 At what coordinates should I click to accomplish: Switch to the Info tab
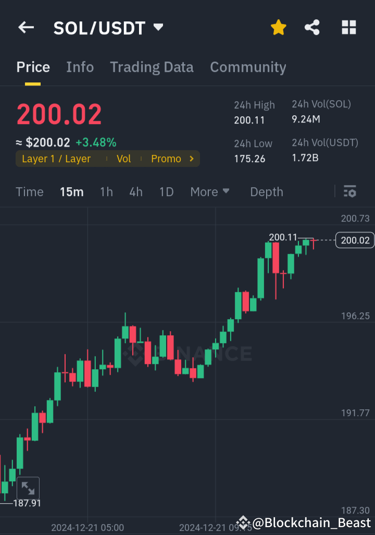(x=80, y=67)
